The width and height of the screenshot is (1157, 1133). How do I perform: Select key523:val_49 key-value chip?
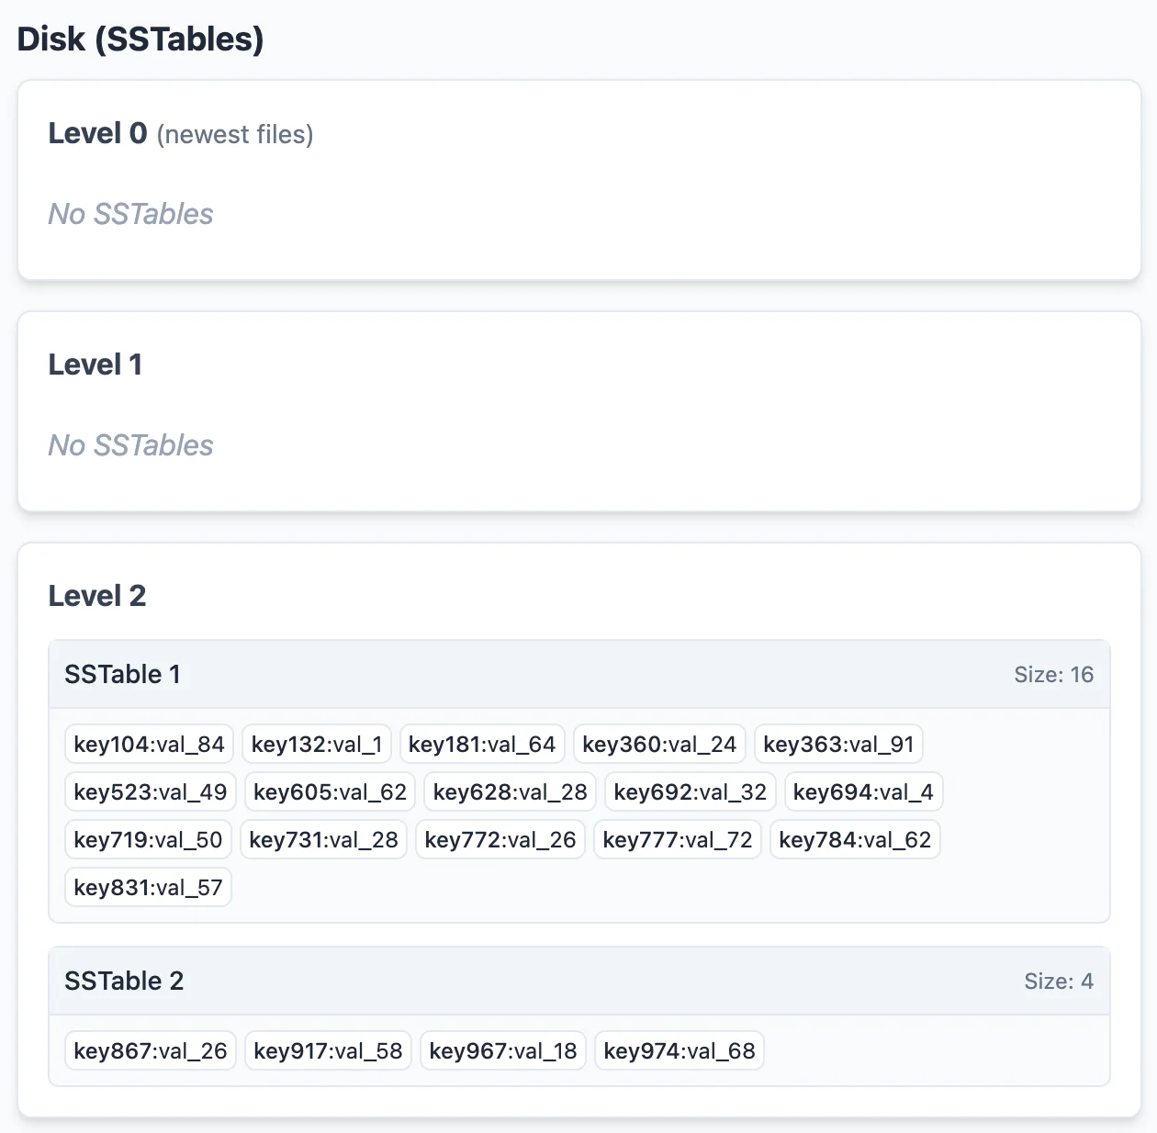[x=151, y=792]
